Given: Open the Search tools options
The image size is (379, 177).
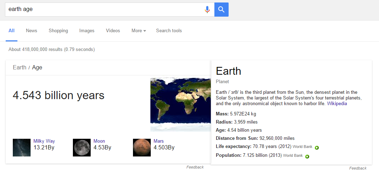Looking at the screenshot, I should (169, 31).
